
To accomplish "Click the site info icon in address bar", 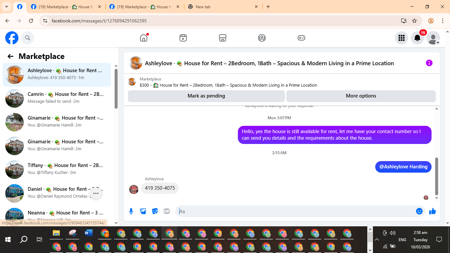I will coord(45,21).
